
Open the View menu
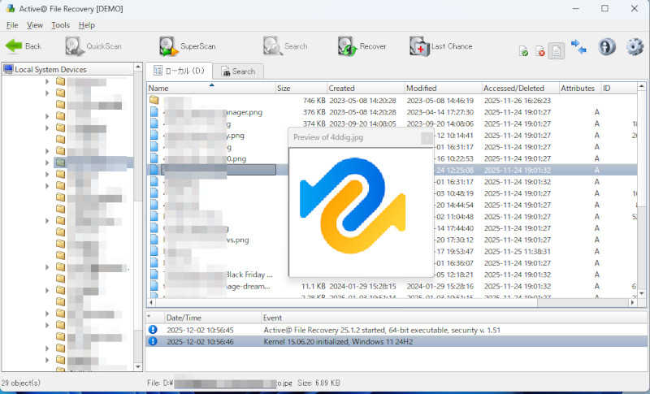(35, 25)
